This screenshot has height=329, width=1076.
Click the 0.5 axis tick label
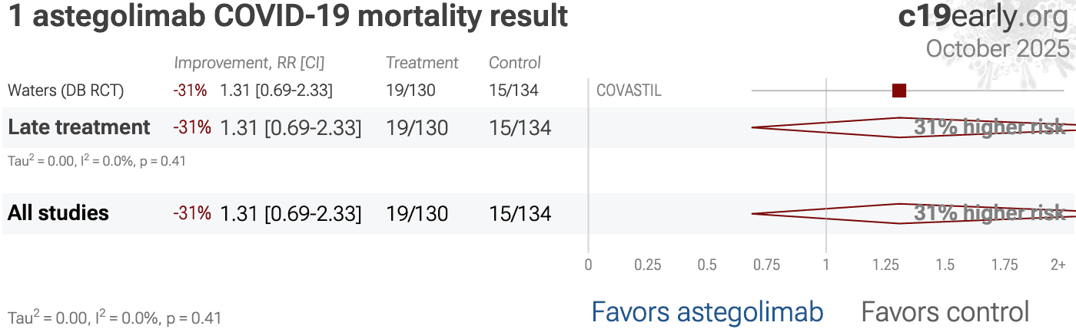click(x=707, y=265)
